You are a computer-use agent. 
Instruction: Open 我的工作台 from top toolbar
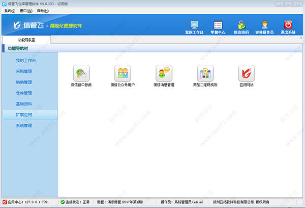point(194,27)
